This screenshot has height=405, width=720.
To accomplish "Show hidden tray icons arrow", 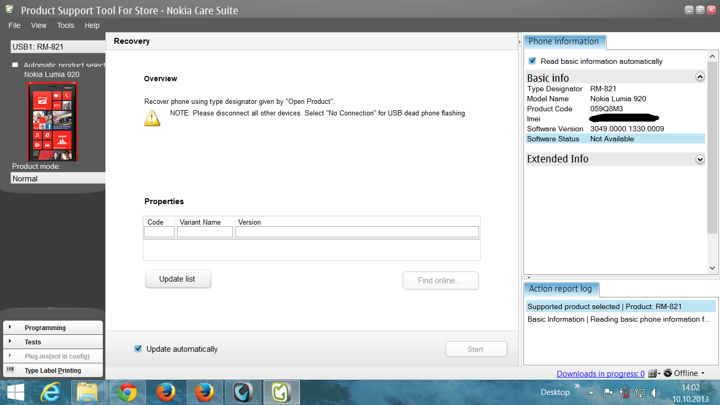I will (x=591, y=393).
